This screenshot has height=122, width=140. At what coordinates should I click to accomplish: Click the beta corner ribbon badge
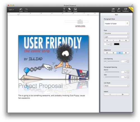click(x=131, y=9)
